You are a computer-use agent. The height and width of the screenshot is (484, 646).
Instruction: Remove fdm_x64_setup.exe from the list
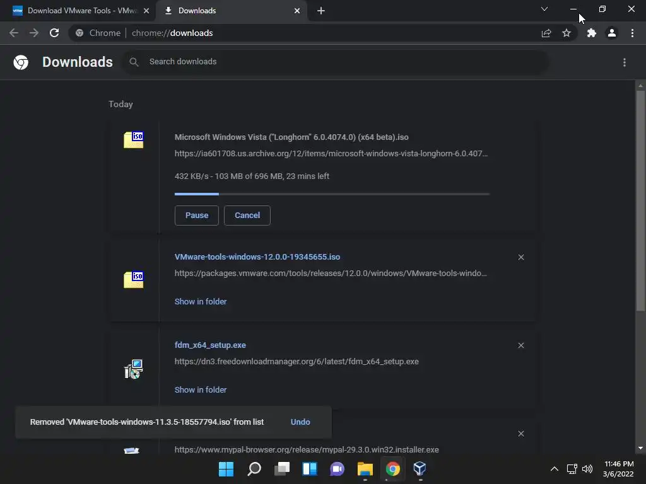tap(521, 345)
